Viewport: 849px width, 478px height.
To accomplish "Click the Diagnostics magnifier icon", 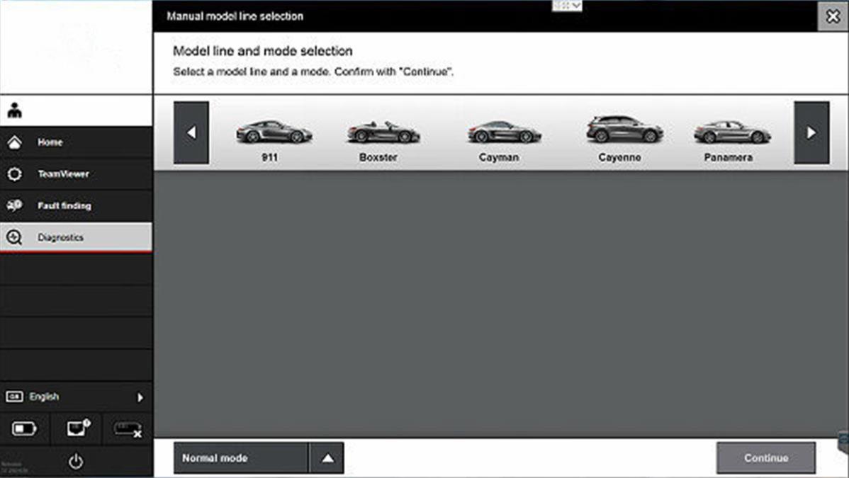I will [x=15, y=237].
